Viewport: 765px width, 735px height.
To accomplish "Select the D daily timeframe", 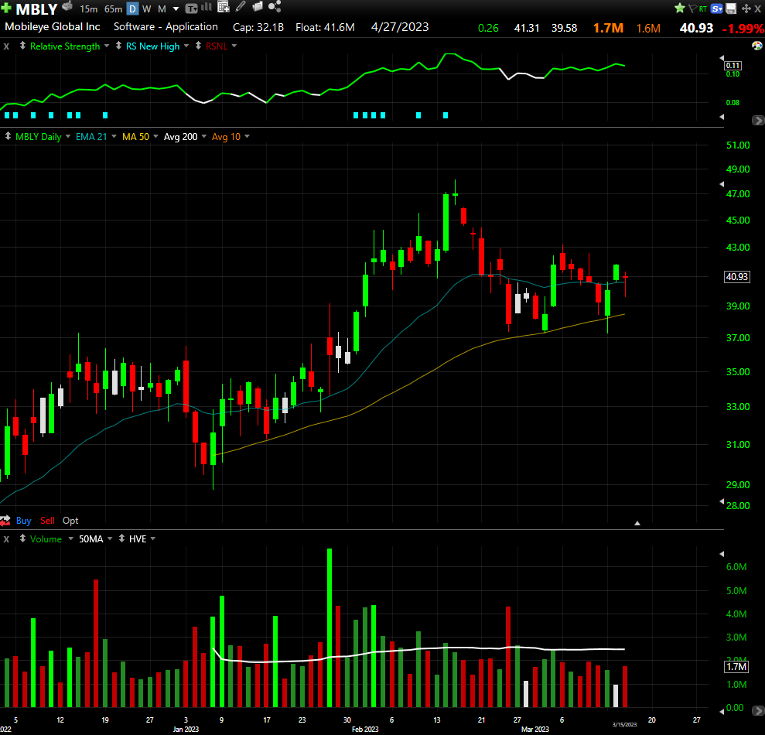I will point(132,9).
